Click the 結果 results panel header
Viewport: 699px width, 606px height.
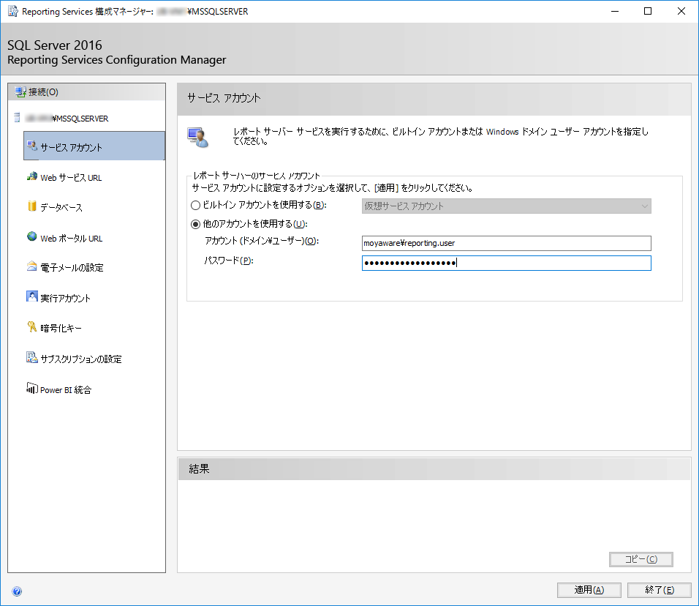[x=434, y=468]
